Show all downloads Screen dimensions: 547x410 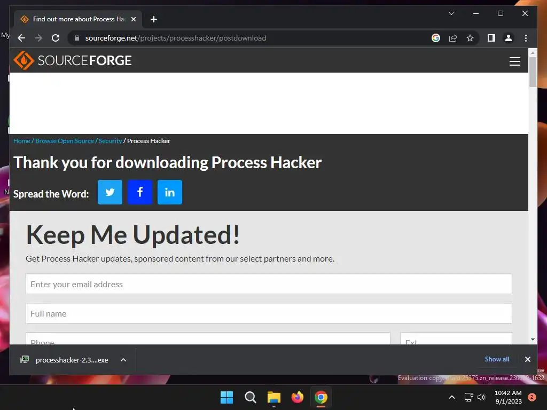click(x=497, y=359)
